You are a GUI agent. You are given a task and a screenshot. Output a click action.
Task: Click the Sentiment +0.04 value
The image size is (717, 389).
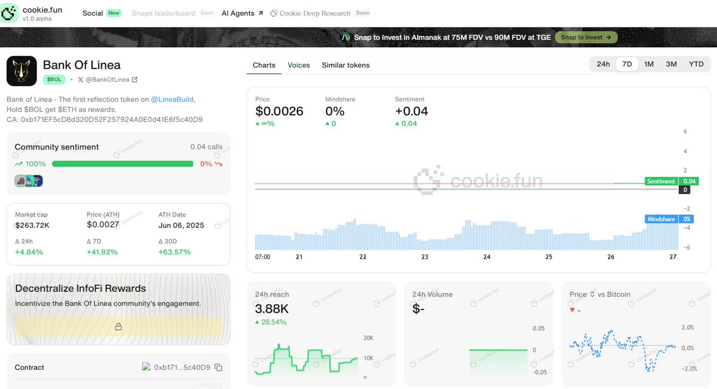click(x=412, y=111)
